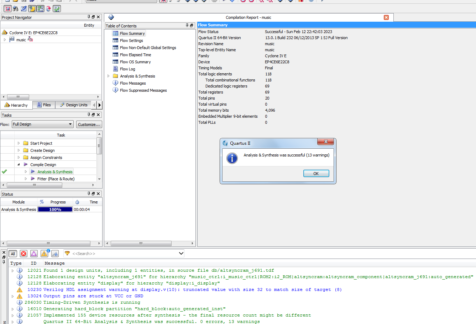476x324 pixels.
Task: Click the Customize... button in Tasks
Action: point(89,124)
